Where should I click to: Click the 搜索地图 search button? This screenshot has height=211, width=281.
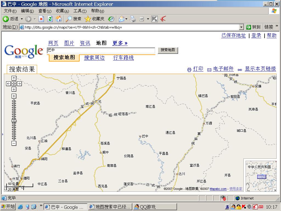[168, 50]
